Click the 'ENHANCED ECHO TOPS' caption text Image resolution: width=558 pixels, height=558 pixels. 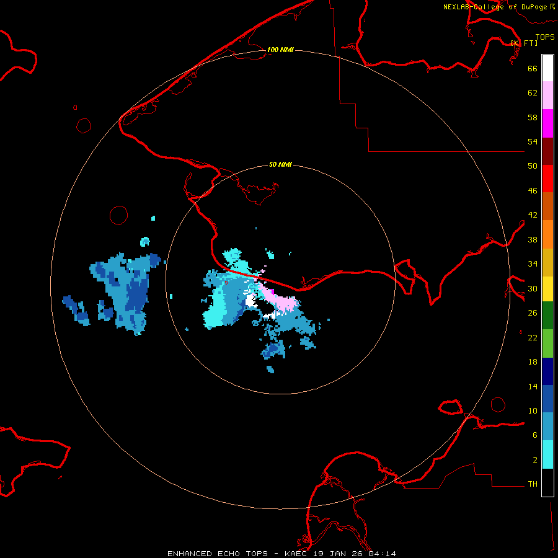[218, 554]
